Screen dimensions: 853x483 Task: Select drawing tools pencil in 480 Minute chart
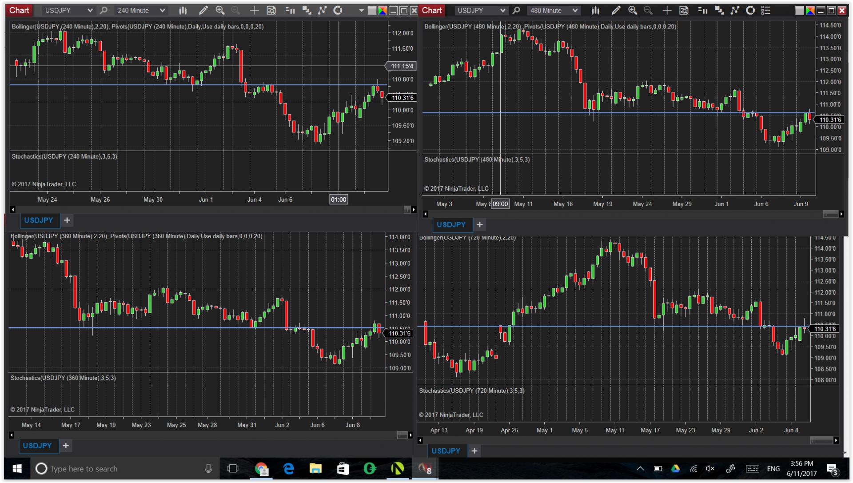pos(616,10)
